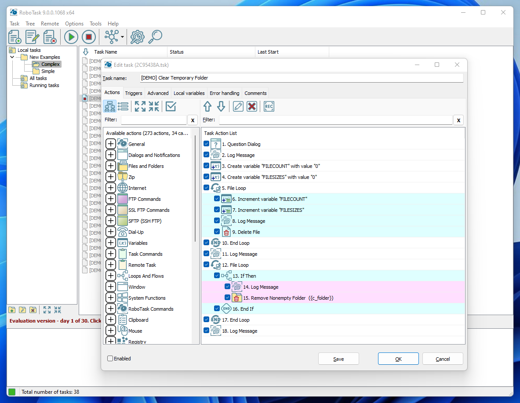
Task: Click the Task Action List Filter field
Action: point(336,120)
